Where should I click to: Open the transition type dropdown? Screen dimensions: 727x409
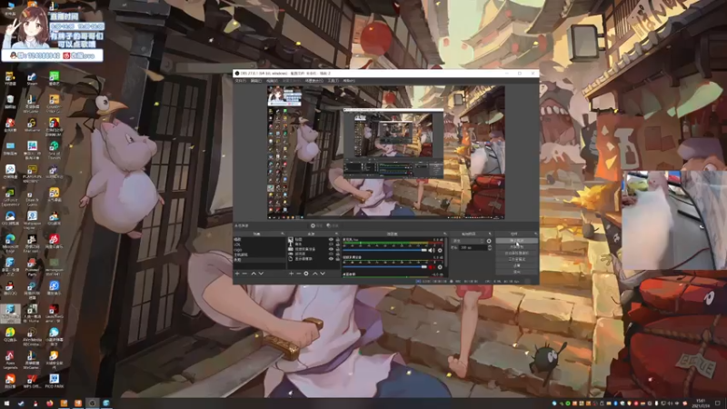468,241
